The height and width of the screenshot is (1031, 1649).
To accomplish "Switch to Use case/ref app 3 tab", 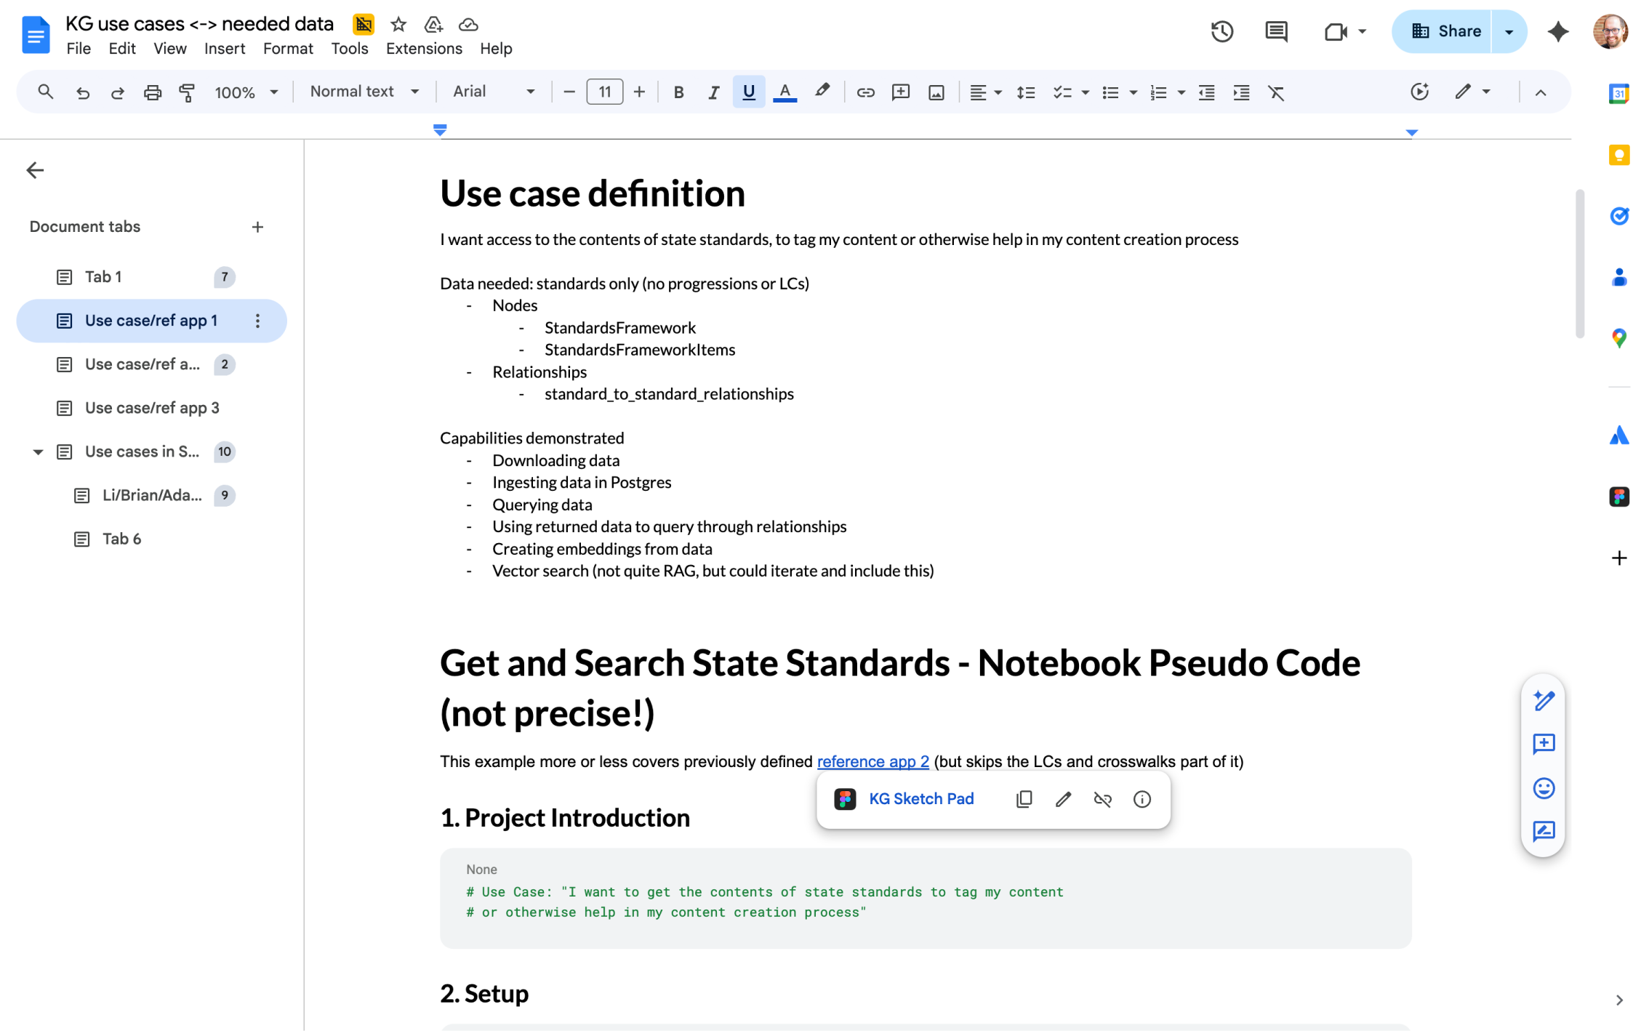I will click(x=152, y=408).
